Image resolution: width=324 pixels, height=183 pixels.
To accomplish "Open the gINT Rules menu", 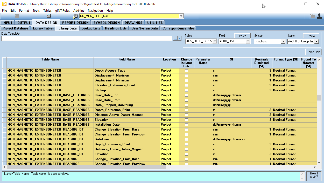I will pyautogui.click(x=62, y=11).
